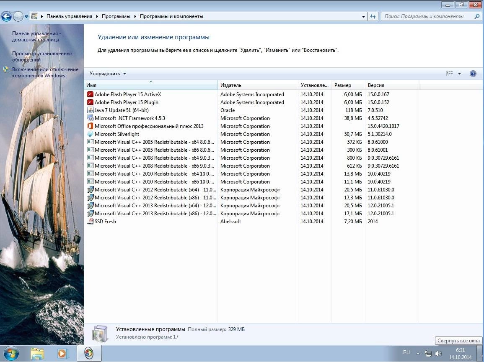Viewport: 484px width, 362px height.
Task: Click the Visual C++ 2005 x86 icon
Action: coord(90,150)
